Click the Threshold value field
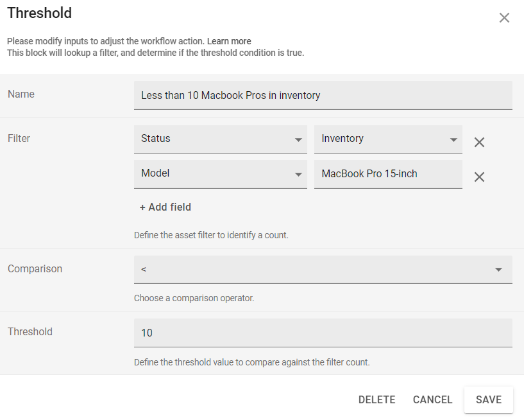Screen dimensions: 524x420 pyautogui.click(x=323, y=333)
